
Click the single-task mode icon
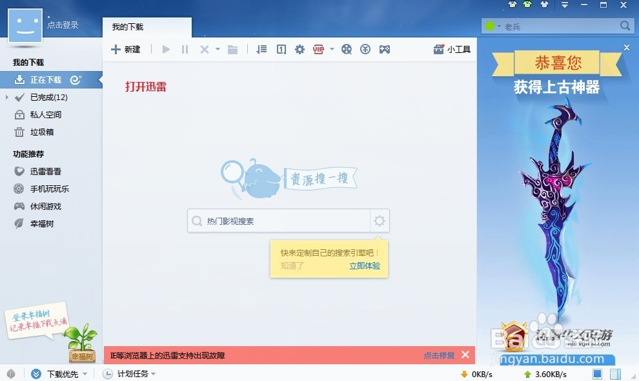click(x=281, y=49)
